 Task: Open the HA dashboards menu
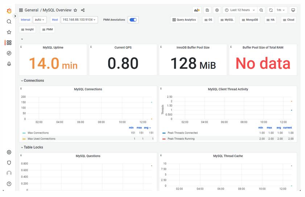[x=271, y=20]
